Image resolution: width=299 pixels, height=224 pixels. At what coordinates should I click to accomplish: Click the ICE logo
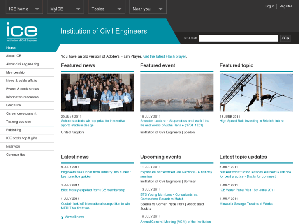tap(22, 32)
